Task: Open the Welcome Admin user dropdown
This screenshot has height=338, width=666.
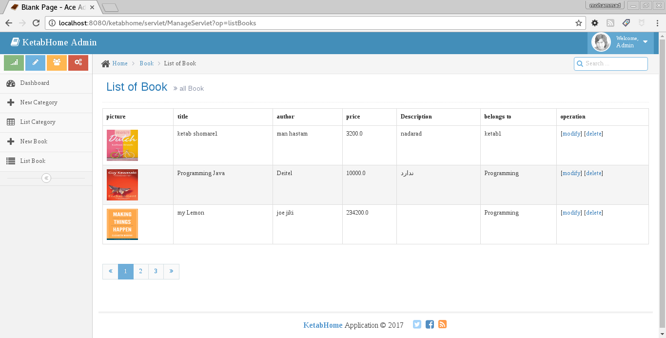Action: pyautogui.click(x=620, y=42)
